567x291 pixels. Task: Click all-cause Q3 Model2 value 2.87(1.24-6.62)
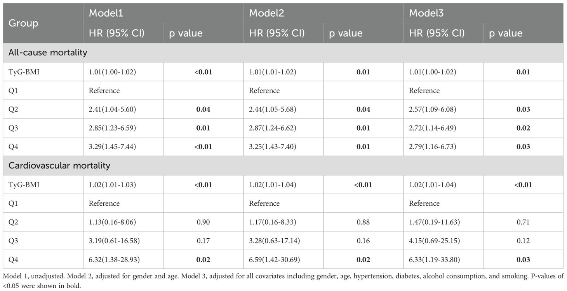(273, 128)
